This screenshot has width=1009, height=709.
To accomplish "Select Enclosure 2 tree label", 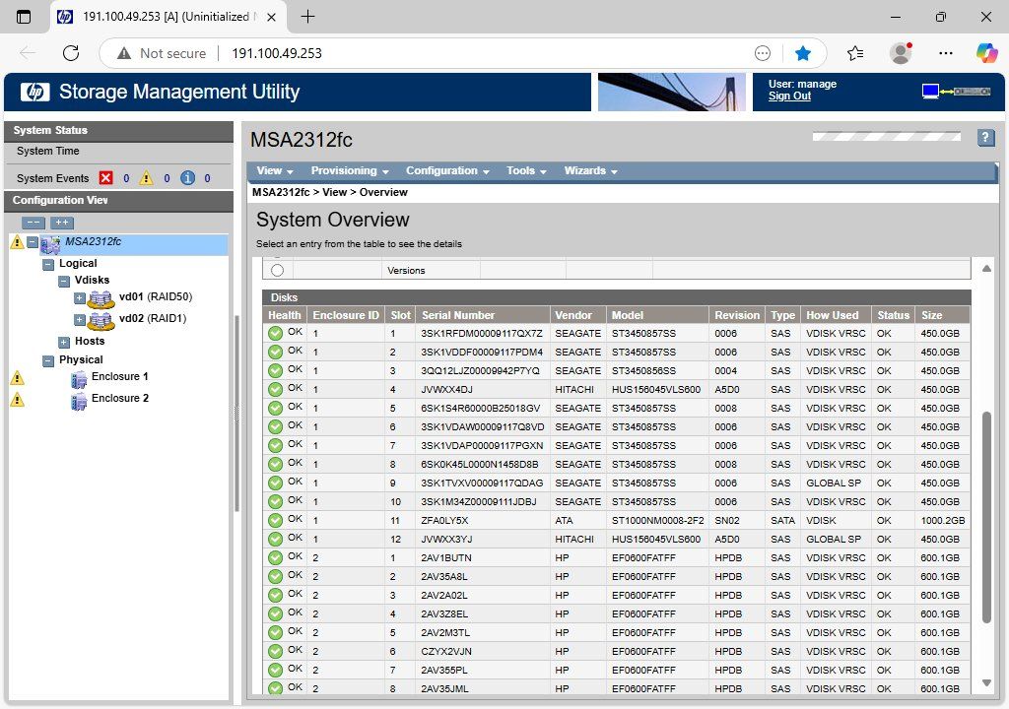I will (119, 398).
